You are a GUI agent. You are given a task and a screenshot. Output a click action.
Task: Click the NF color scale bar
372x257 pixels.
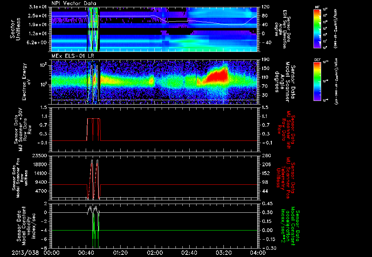pyautogui.click(x=318, y=29)
